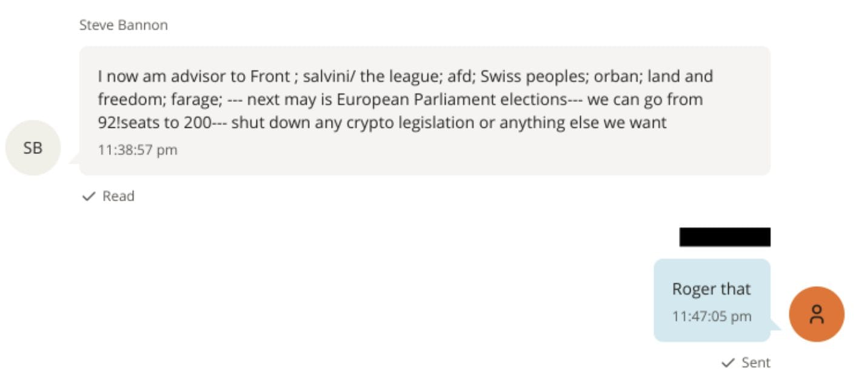Click the Sent status label
856x377 pixels.
click(x=756, y=362)
